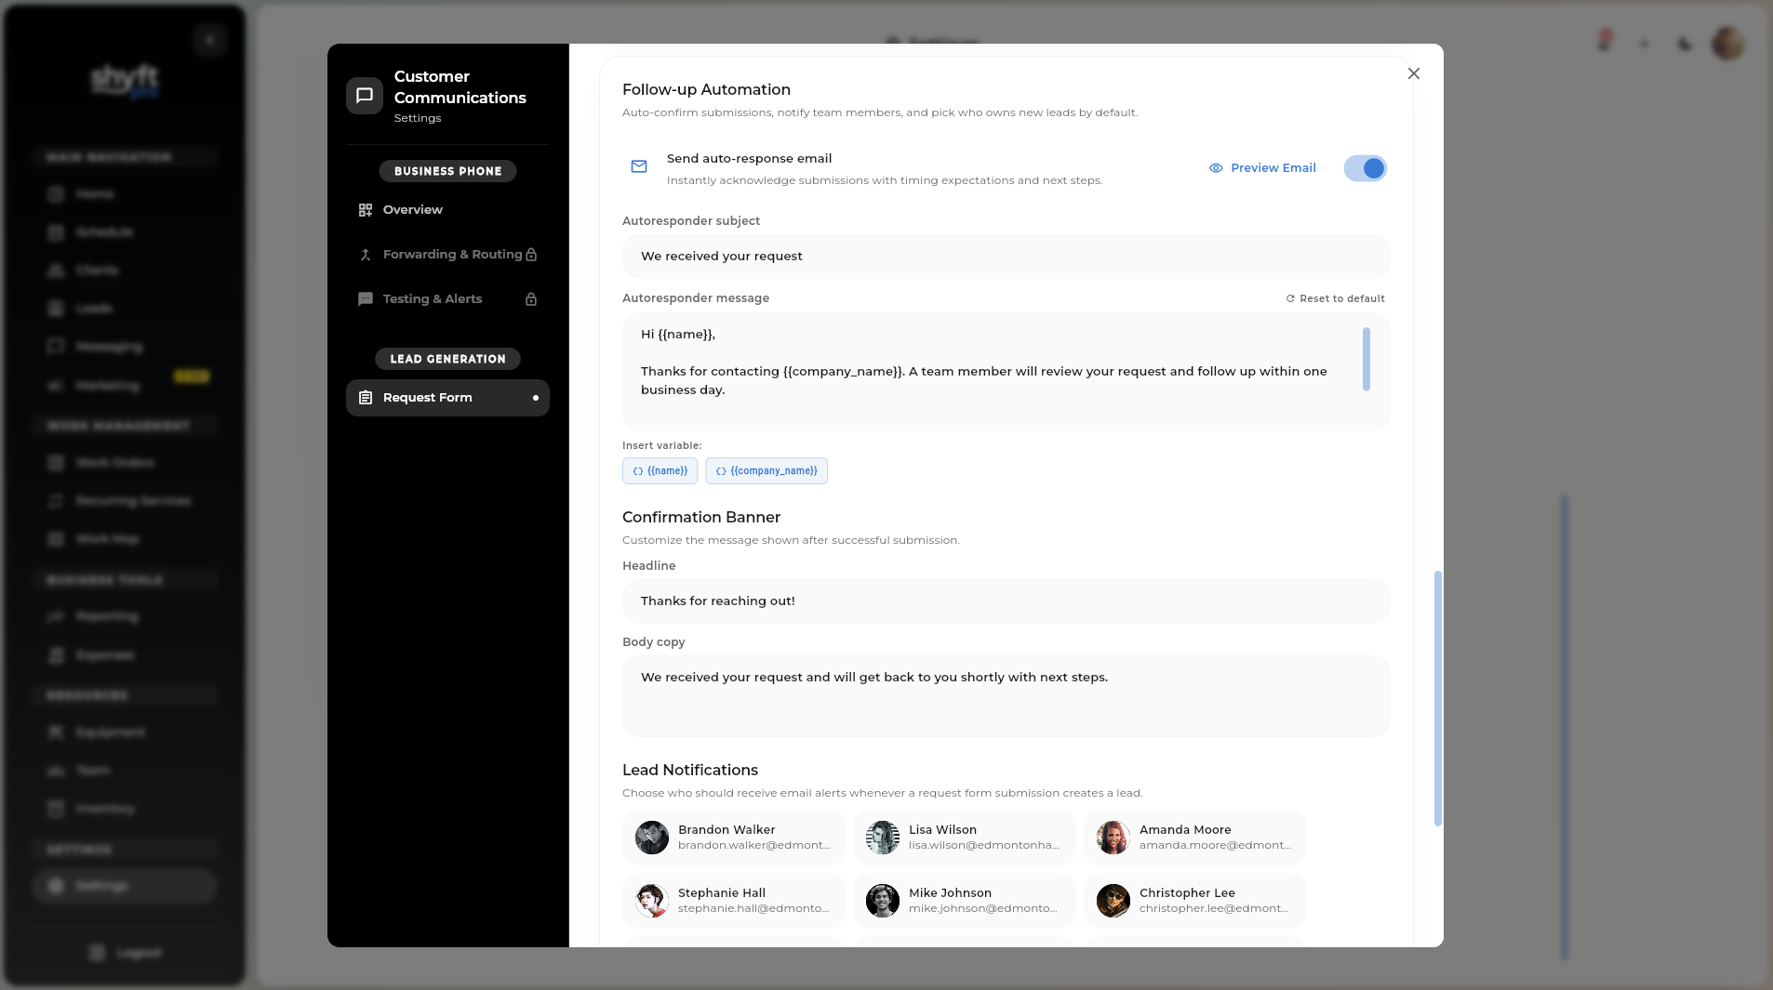
Task: Click the speech-bubble icon above Customer Communications
Action: pos(365,95)
